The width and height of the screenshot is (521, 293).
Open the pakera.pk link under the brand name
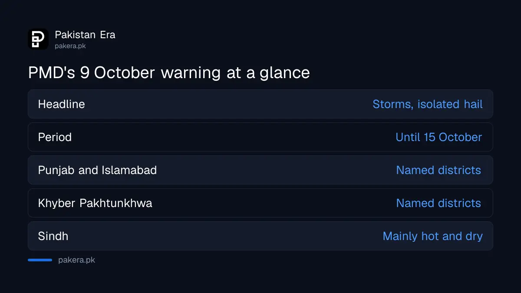tap(70, 46)
